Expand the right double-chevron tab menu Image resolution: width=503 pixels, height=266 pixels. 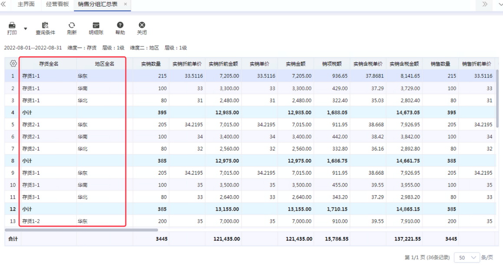485,4
